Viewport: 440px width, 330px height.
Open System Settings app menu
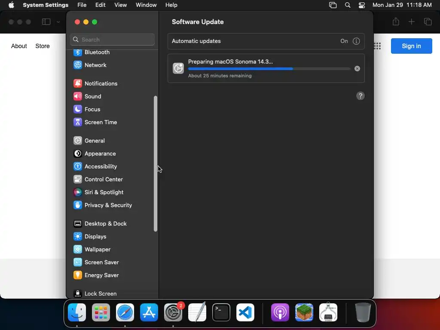point(46,5)
